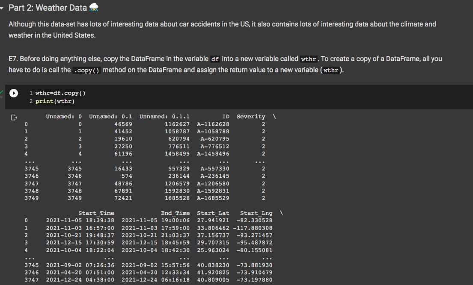Click line number 2 in the code cell
The width and height of the screenshot is (473, 285).
click(31, 101)
